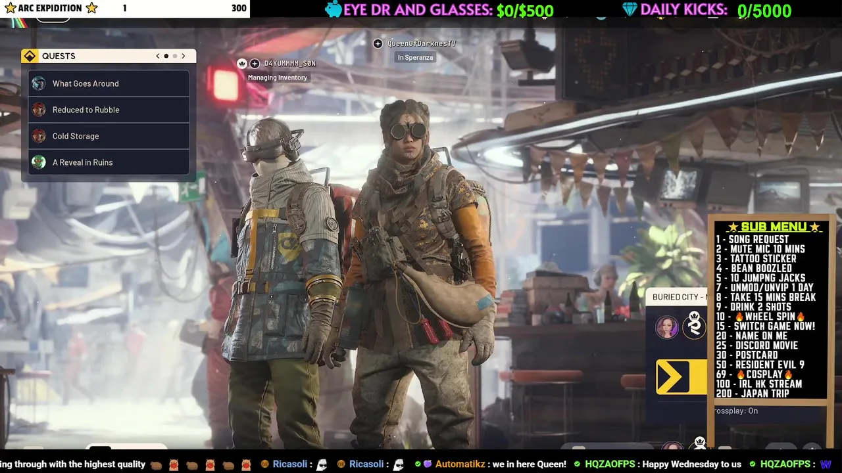Click the In Speranza status label
This screenshot has height=473, width=842.
415,57
